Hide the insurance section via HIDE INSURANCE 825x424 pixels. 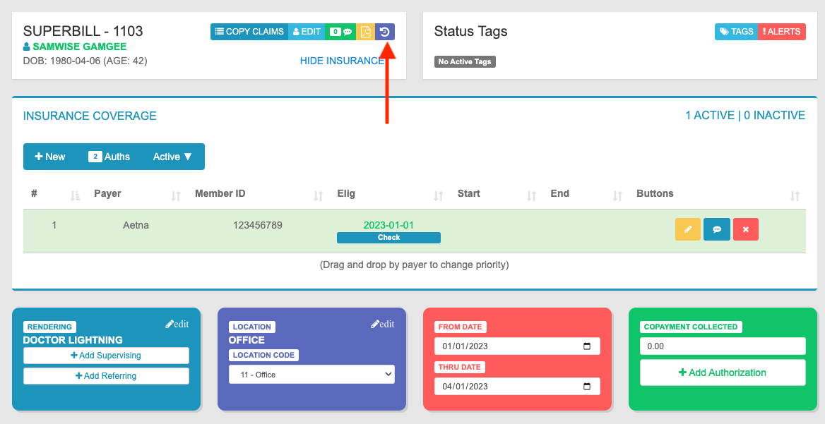coord(343,61)
